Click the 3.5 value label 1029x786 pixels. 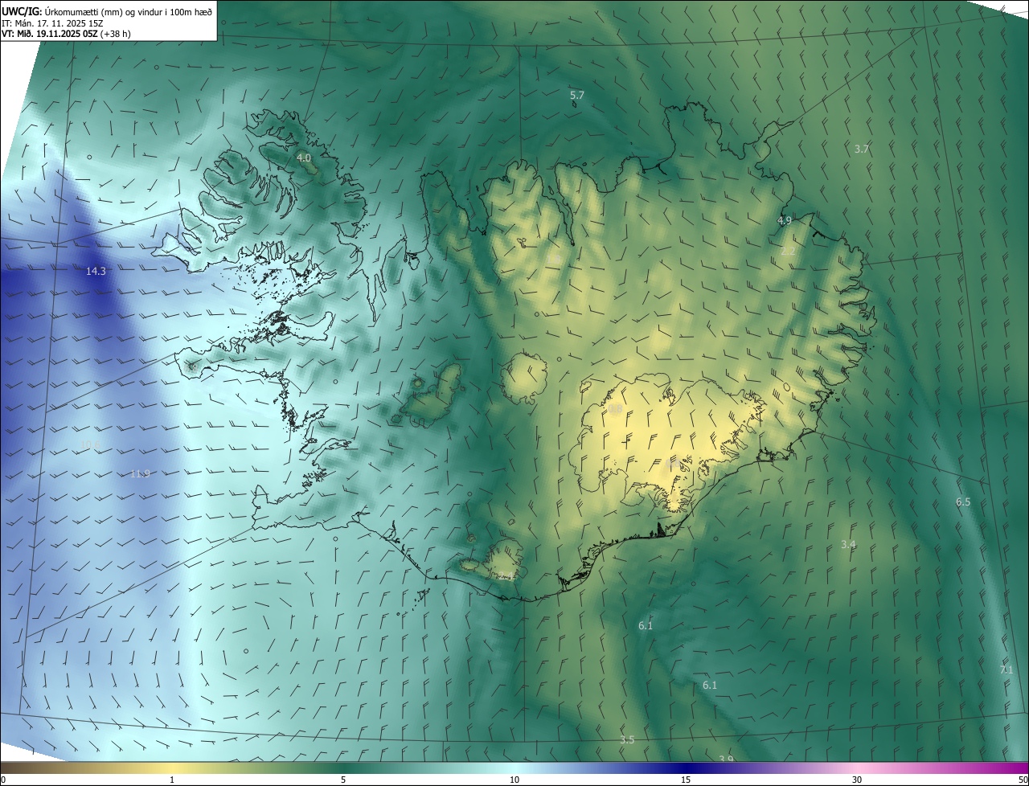627,740
